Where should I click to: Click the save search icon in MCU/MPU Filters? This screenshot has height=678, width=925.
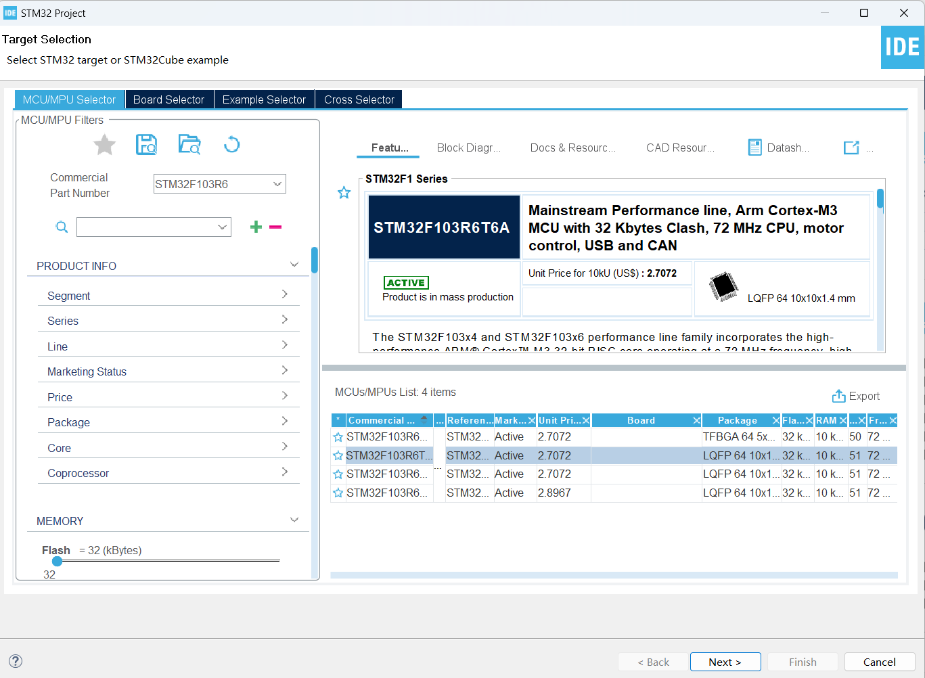[x=146, y=144]
